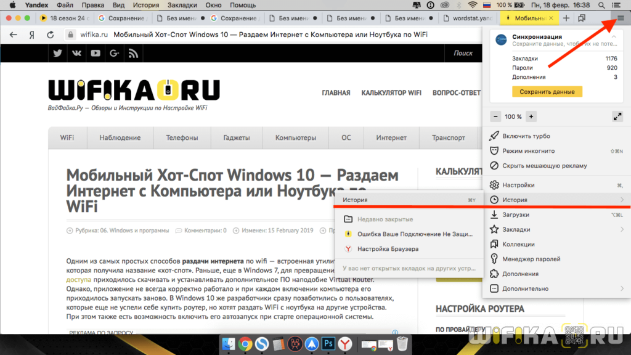The width and height of the screenshot is (631, 355).
Task: Open the VK social icon
Action: pyautogui.click(x=76, y=53)
